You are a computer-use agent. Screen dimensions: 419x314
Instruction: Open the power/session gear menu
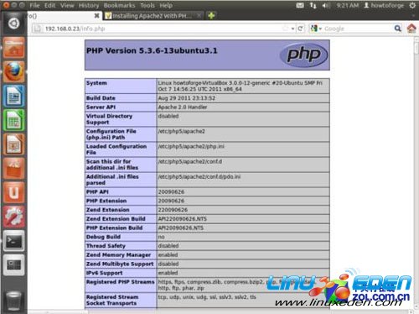[412, 5]
